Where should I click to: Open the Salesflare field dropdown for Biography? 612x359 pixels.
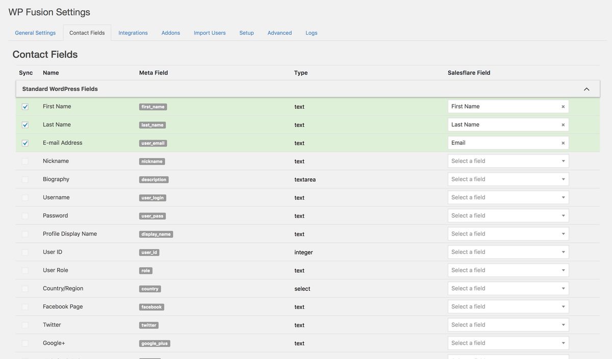click(508, 179)
